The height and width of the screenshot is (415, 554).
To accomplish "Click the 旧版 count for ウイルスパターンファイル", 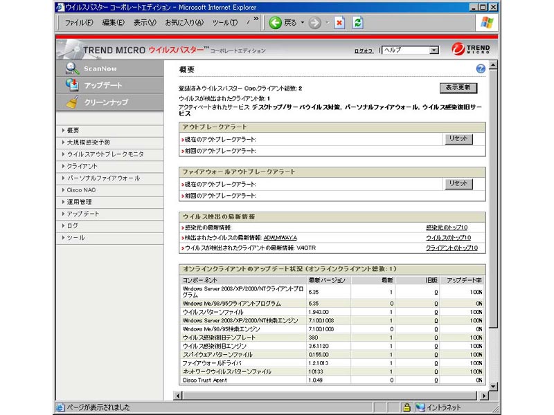I will 436,312.
